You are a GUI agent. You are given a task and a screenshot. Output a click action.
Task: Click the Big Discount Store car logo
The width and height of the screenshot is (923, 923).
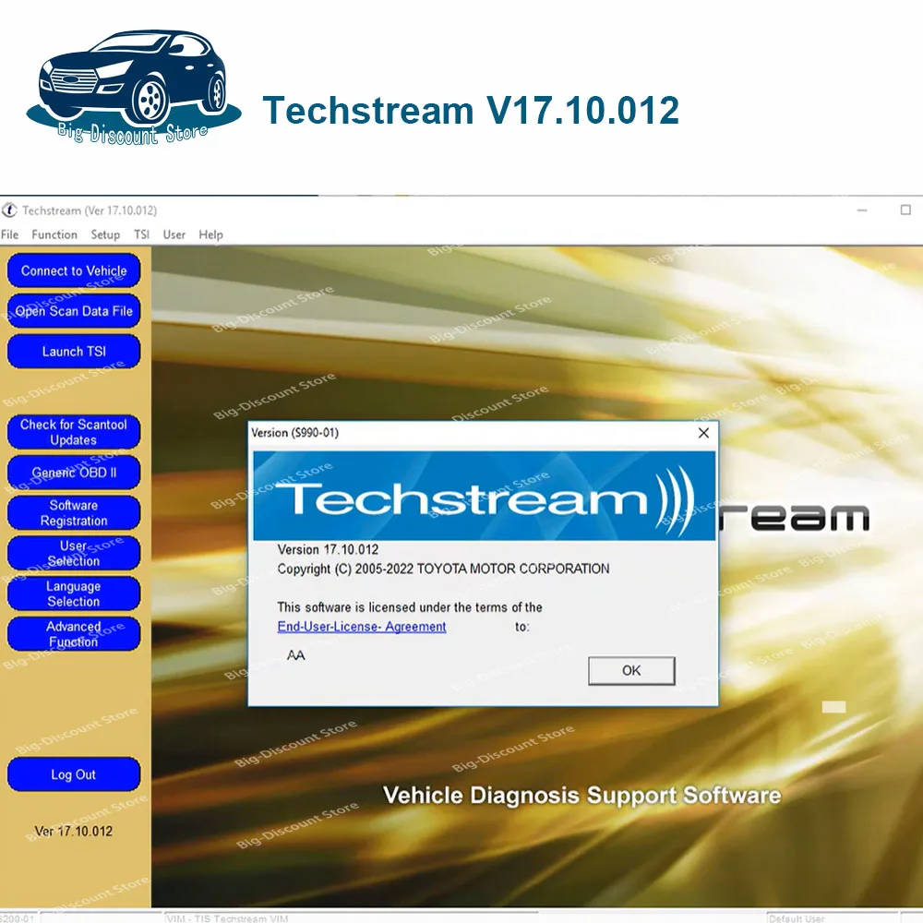(134, 86)
